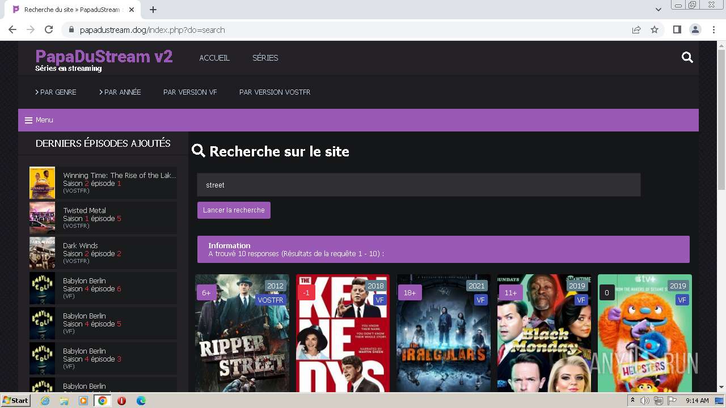Reload the page
This screenshot has width=726, height=408.
click(x=49, y=29)
